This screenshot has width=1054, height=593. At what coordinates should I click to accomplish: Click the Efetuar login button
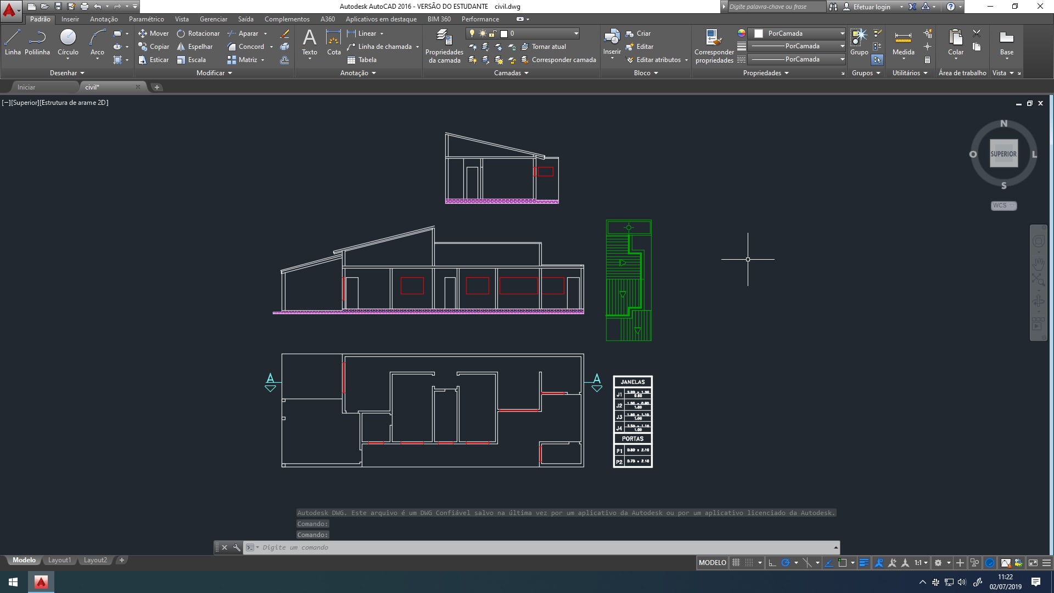tap(872, 7)
